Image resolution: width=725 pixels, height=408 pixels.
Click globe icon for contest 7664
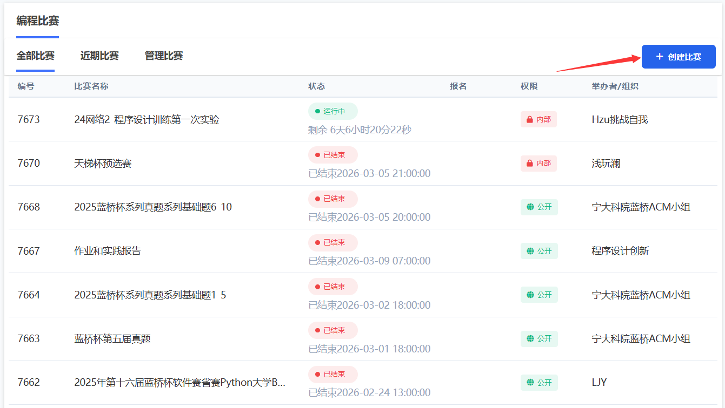pos(530,295)
